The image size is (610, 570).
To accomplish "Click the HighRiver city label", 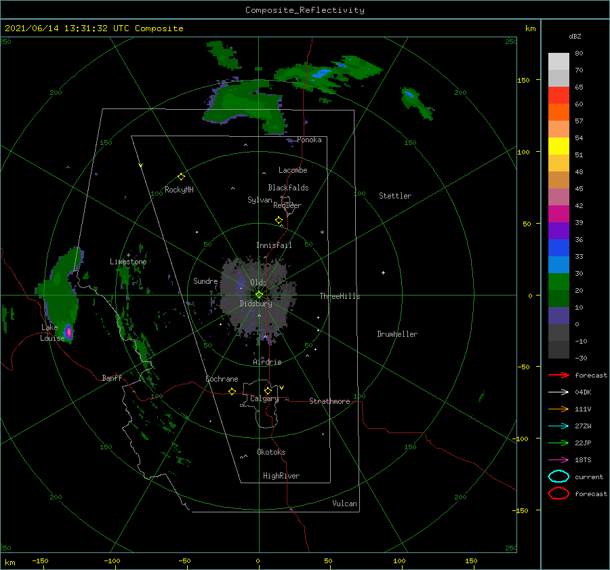I will [281, 476].
